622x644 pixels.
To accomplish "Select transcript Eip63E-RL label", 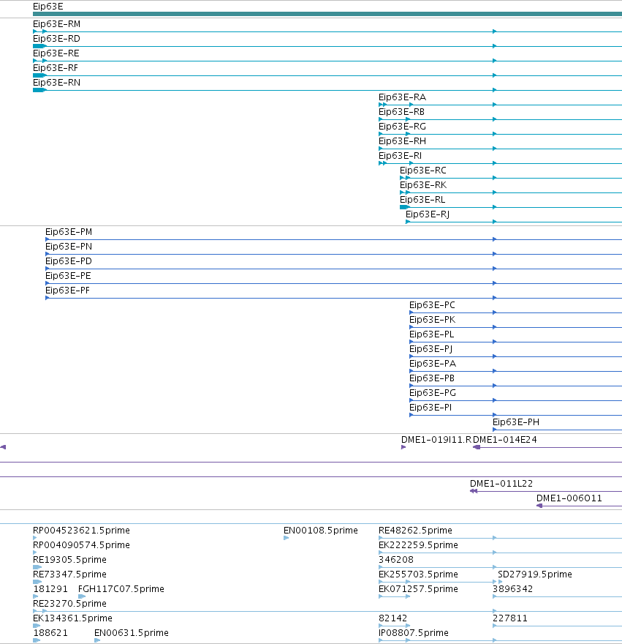I will (422, 200).
